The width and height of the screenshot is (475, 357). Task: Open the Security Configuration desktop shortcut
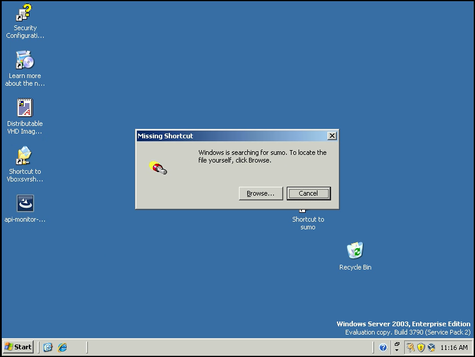25,13
